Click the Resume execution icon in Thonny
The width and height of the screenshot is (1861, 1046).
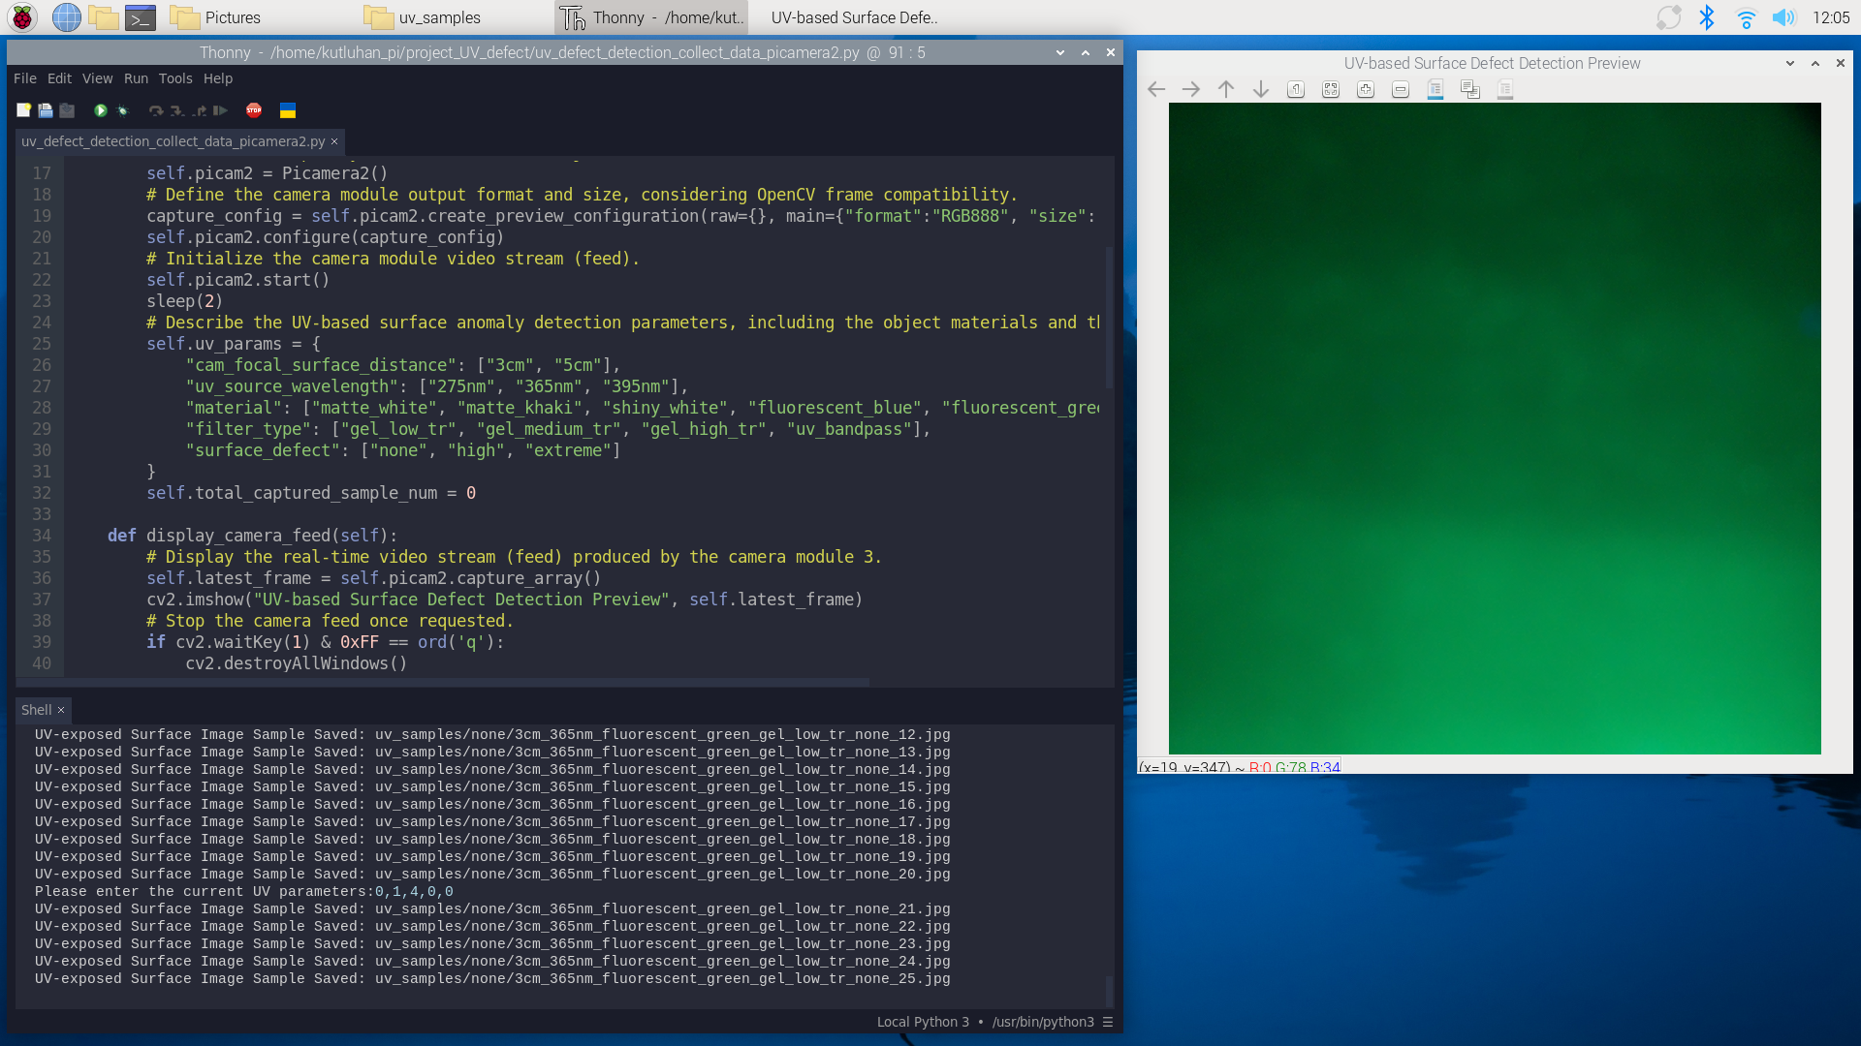point(220,110)
